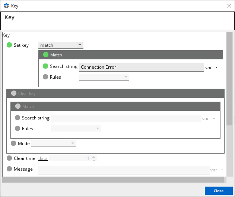Screen dimensions: 235x197
Task: Increase Clear time value with up arrow
Action: point(93,157)
